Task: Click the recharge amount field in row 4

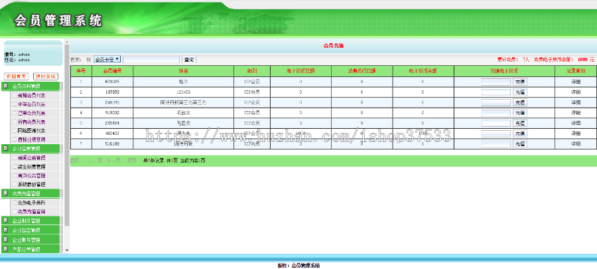Action: tap(496, 113)
